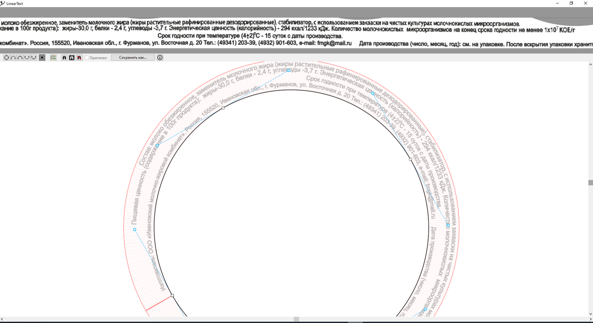The image size is (593, 323).
Task: Click the vertical scrollbar down arrow
Action: (x=590, y=314)
